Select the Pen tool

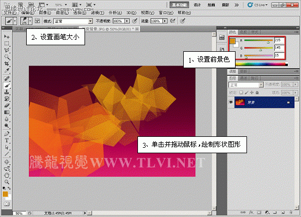(7, 134)
